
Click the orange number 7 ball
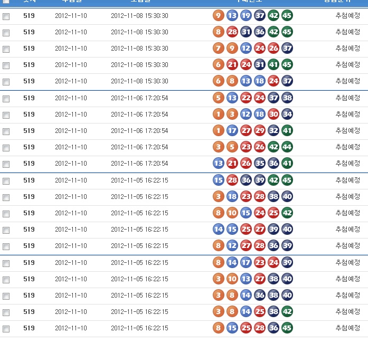218,49
